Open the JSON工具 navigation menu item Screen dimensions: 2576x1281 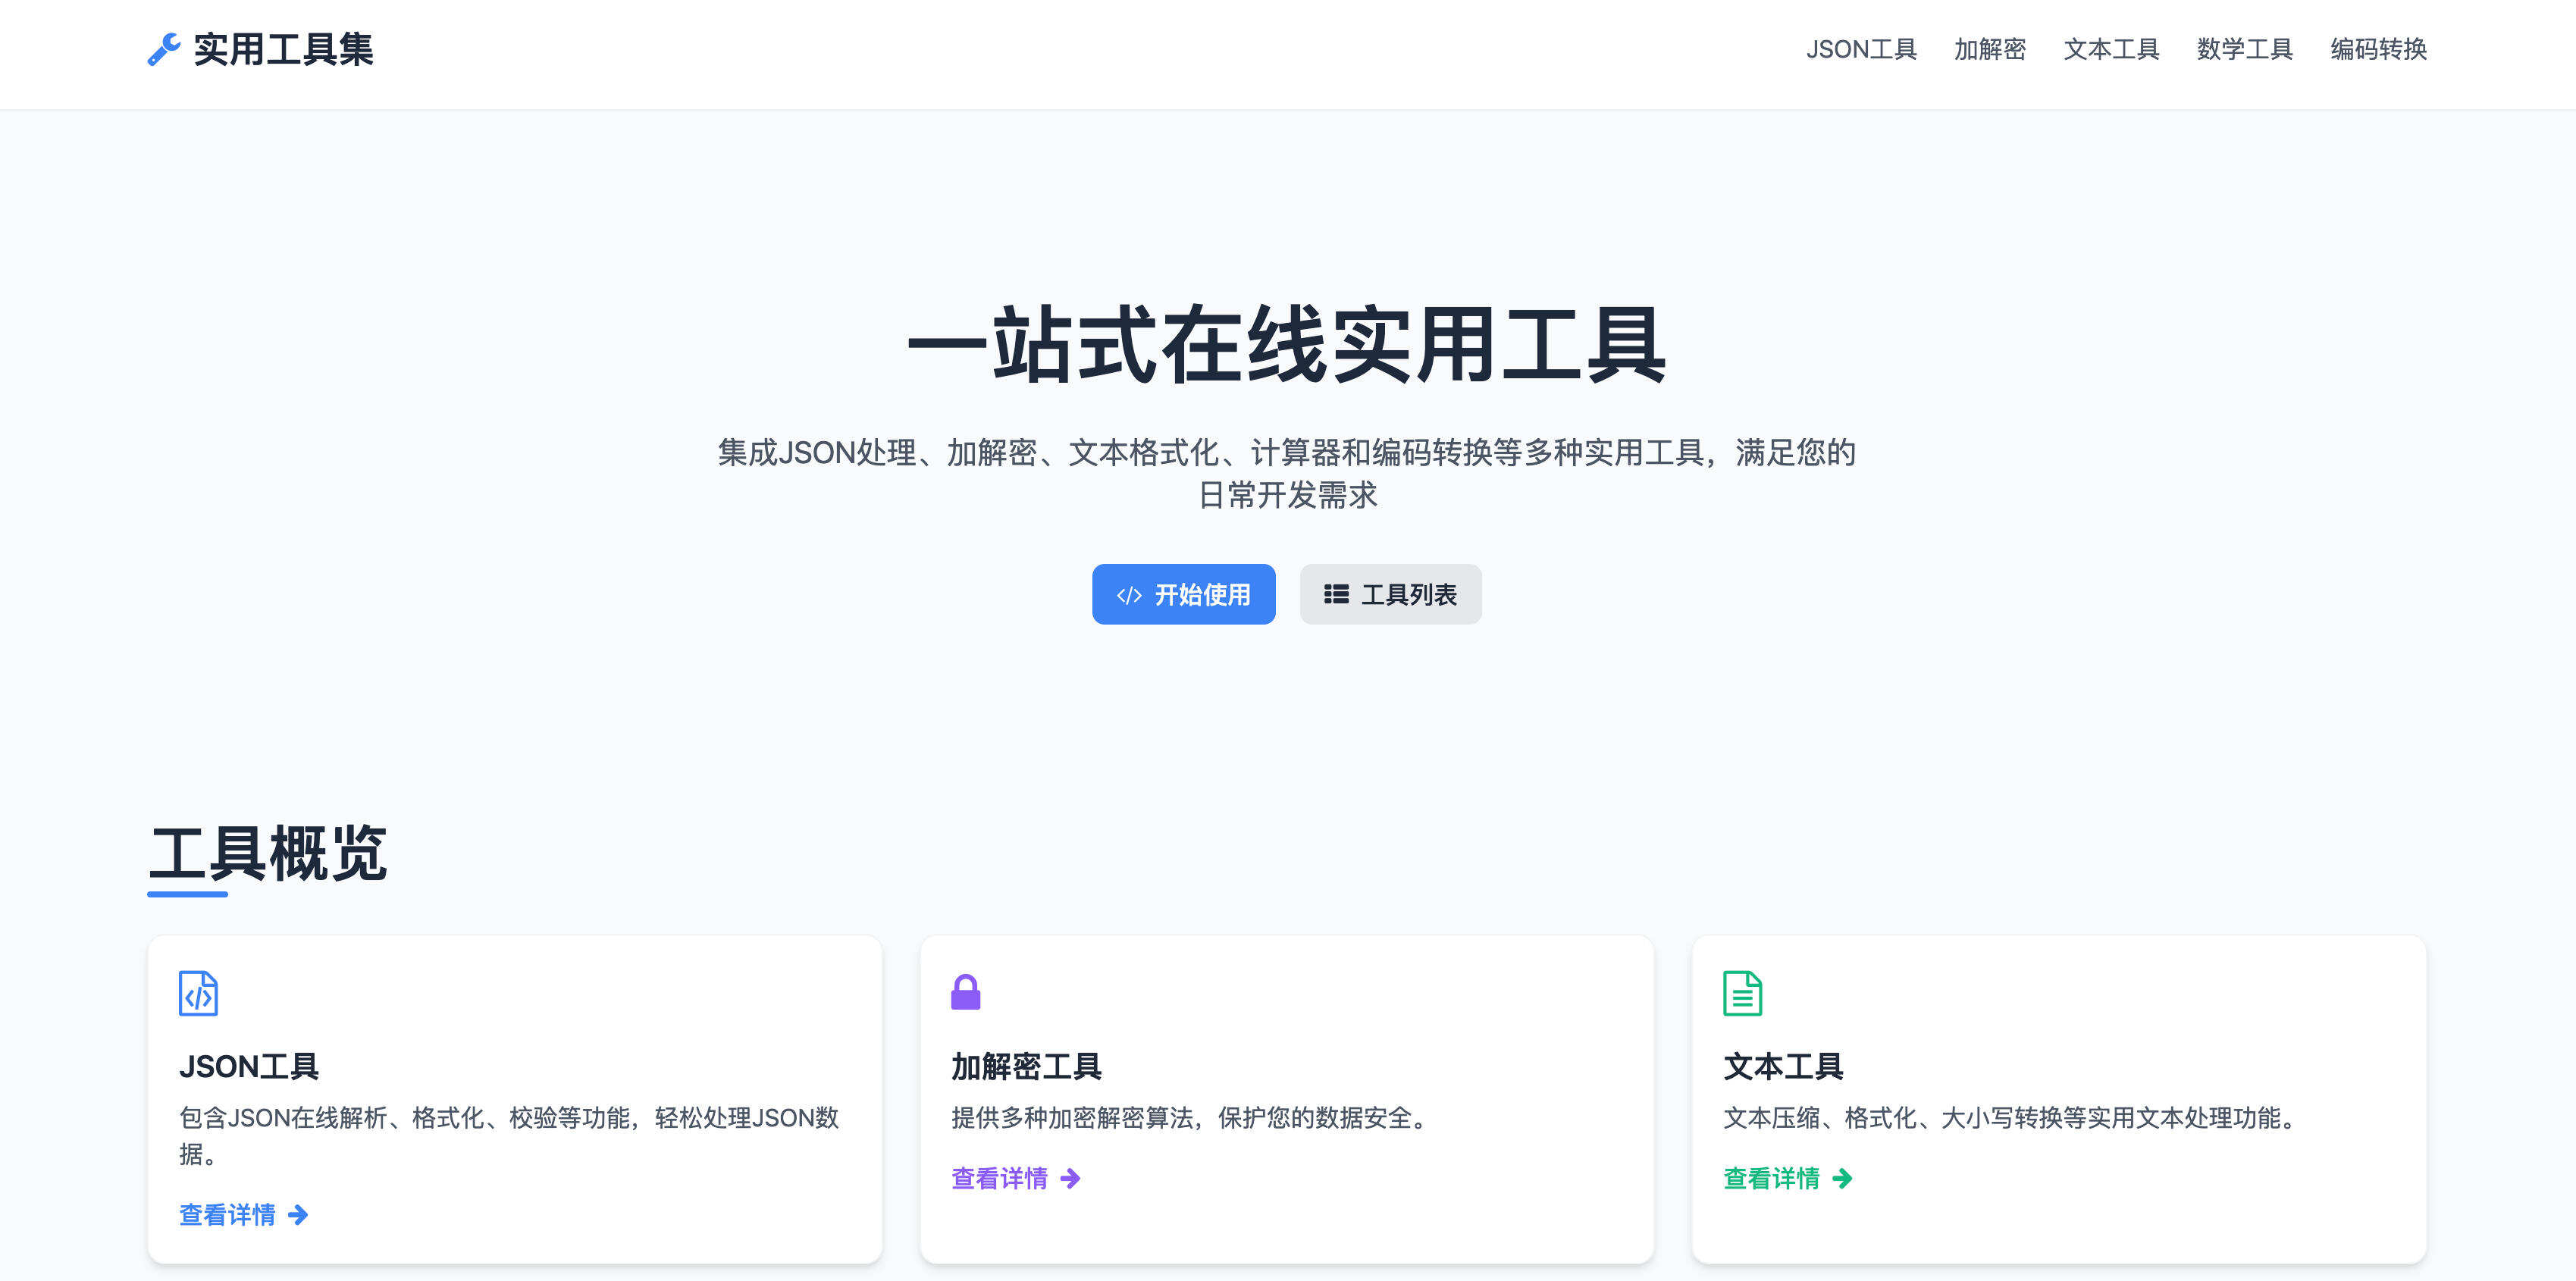tap(1863, 49)
